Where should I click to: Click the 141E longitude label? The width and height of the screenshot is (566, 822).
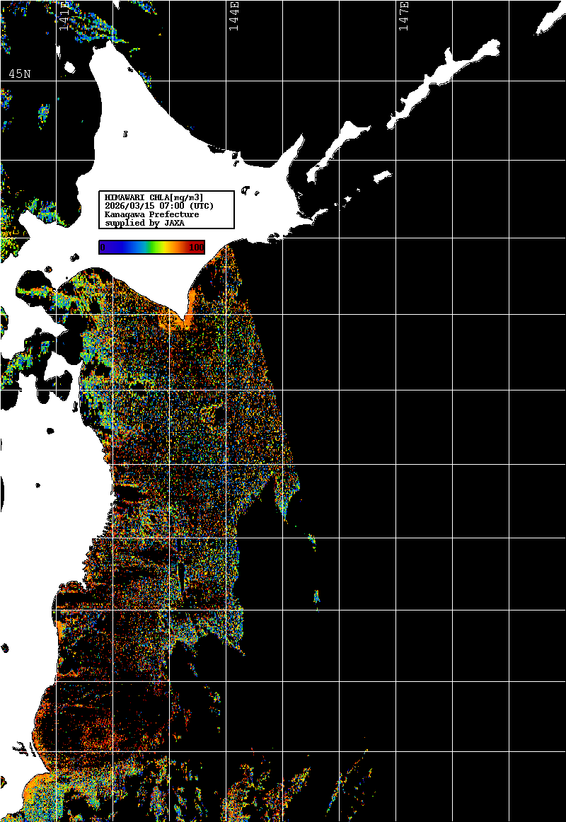64,16
